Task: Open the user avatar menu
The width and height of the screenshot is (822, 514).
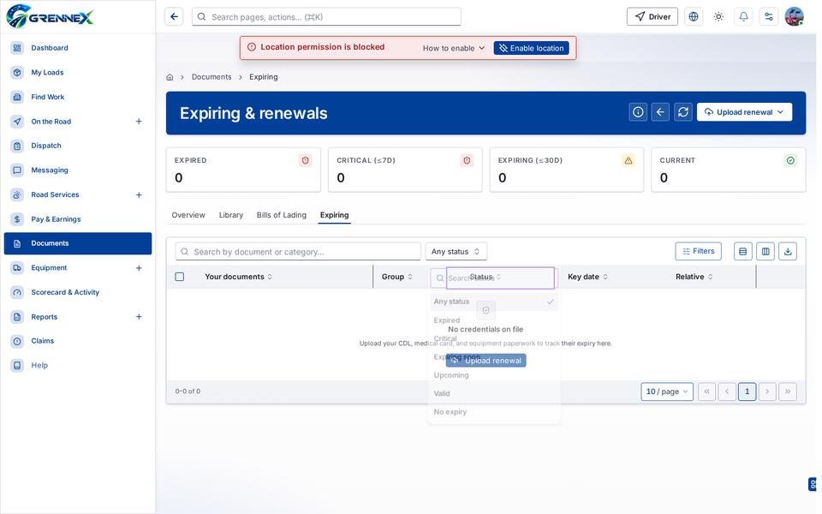Action: [795, 17]
